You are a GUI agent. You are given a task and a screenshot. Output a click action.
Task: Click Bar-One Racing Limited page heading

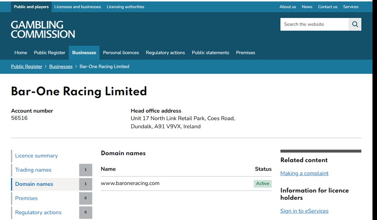[x=79, y=91]
